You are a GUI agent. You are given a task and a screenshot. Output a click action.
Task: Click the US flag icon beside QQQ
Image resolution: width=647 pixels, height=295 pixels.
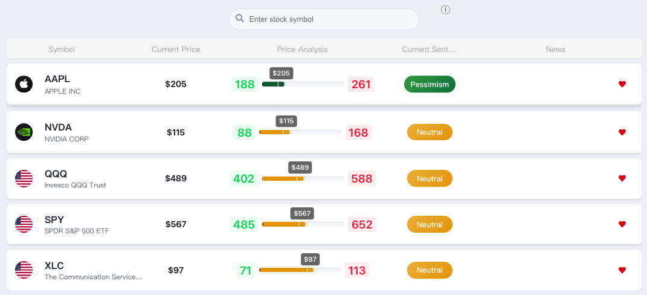click(x=24, y=178)
